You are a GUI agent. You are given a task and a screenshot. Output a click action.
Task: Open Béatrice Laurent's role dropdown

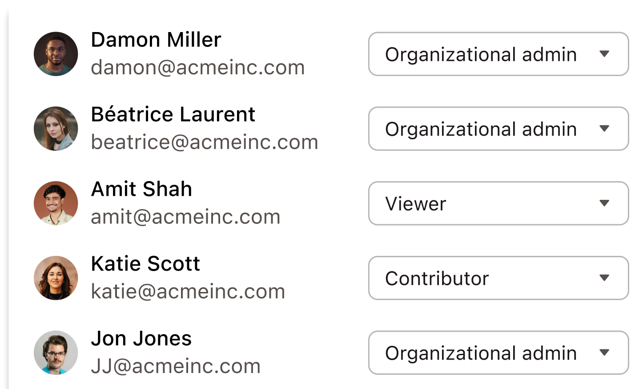click(x=498, y=129)
